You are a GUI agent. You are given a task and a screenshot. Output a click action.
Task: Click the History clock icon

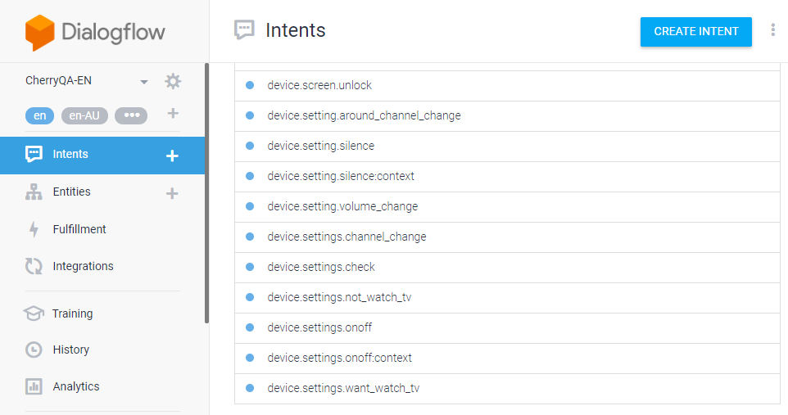pos(34,350)
